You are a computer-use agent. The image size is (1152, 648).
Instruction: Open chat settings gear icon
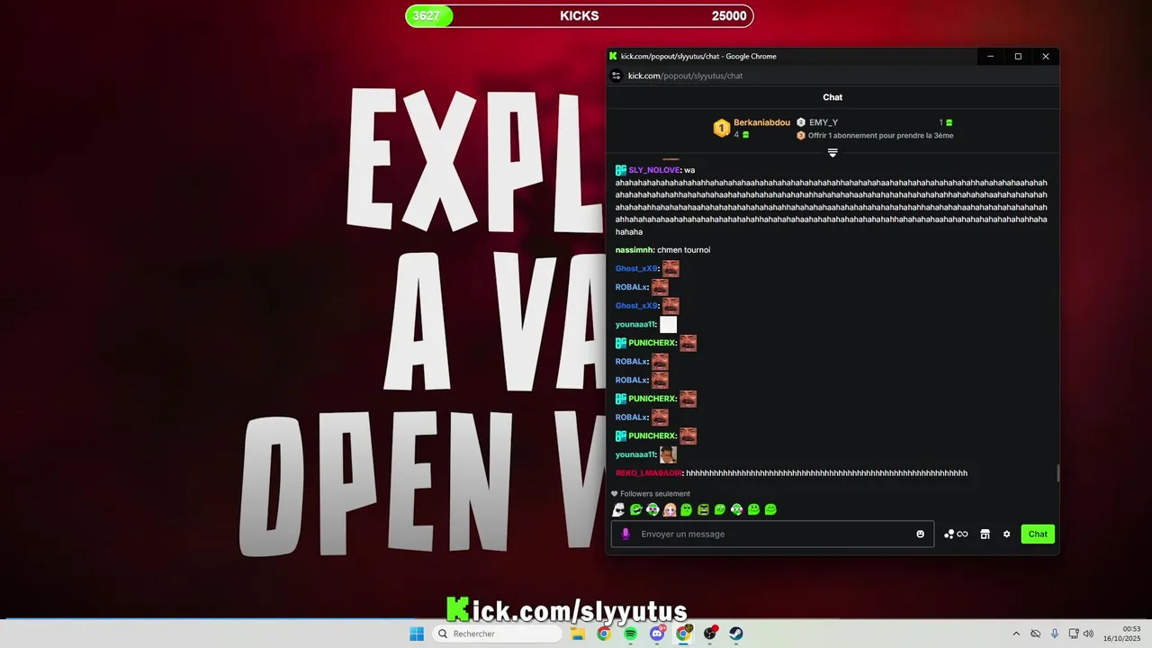click(x=1007, y=534)
